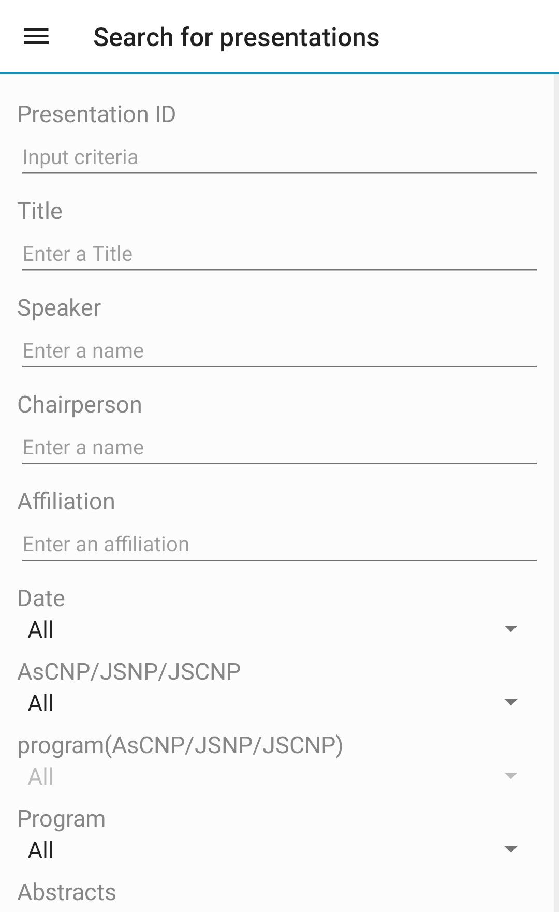Open the disabled program(AsCNP/JSNP/JSCNP) dropdown
Image resolution: width=559 pixels, height=912 pixels.
tap(269, 777)
